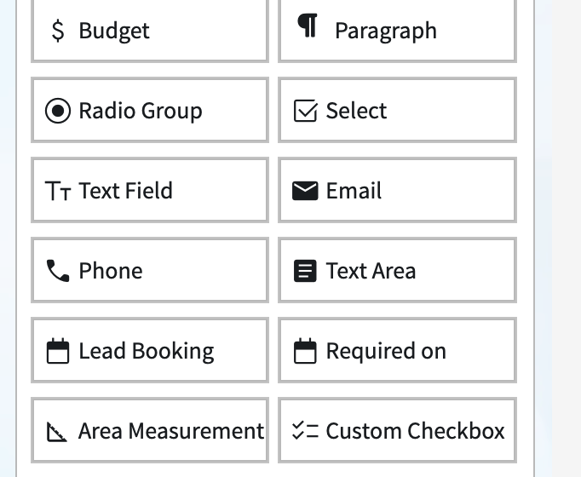Select the Lead Booking field type
Viewport: 581px width, 477px height.
(x=149, y=351)
